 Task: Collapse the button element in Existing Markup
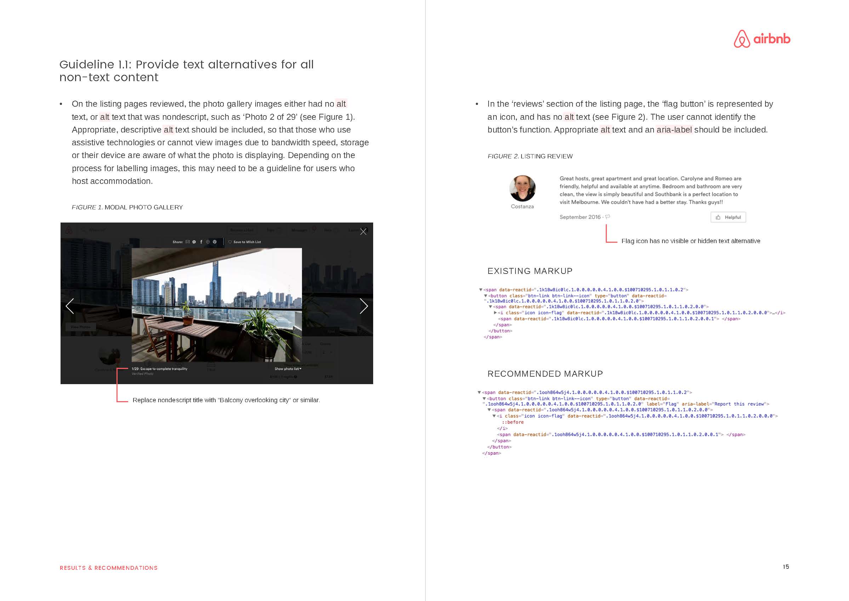(485, 296)
